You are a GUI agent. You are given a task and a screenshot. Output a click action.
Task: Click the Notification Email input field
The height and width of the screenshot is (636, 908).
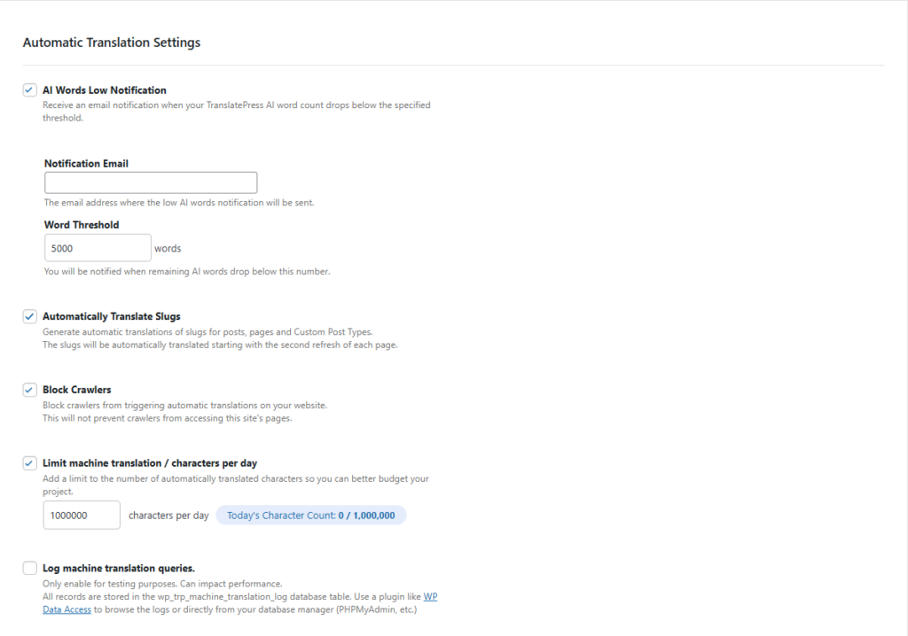[x=151, y=182]
